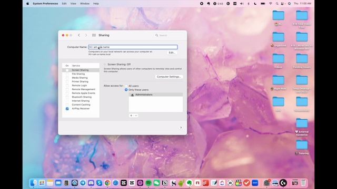Enable the File Sharing checkbox

67,74
